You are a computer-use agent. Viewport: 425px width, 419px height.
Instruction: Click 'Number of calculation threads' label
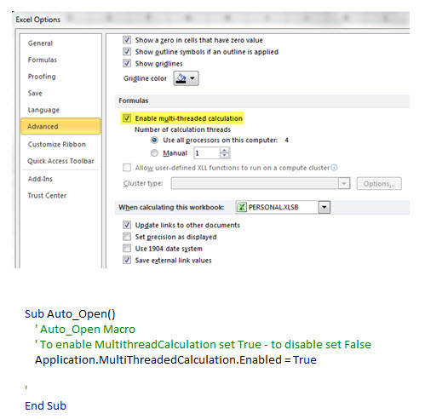coord(182,129)
